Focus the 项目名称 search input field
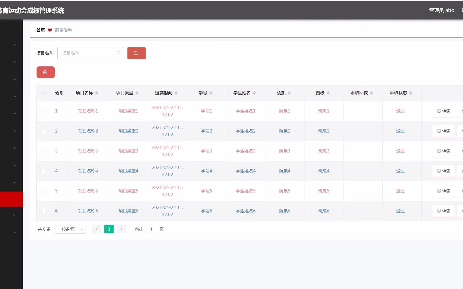Image resolution: width=463 pixels, height=289 pixels. coord(91,53)
